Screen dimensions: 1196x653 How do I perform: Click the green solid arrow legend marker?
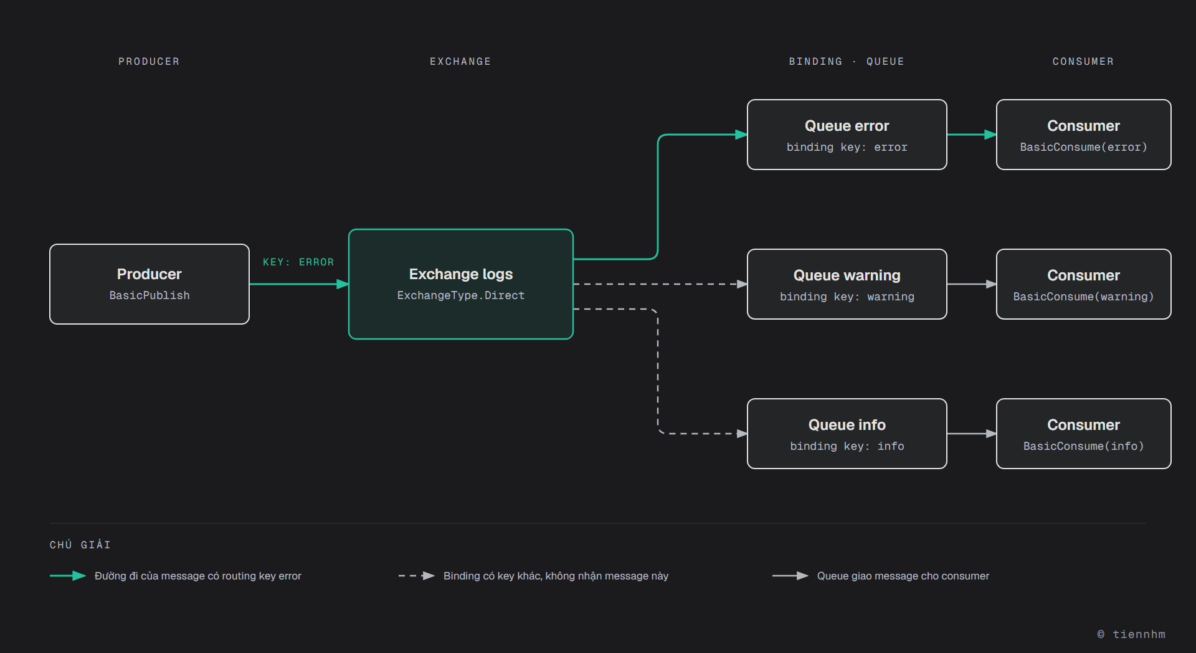tap(68, 576)
